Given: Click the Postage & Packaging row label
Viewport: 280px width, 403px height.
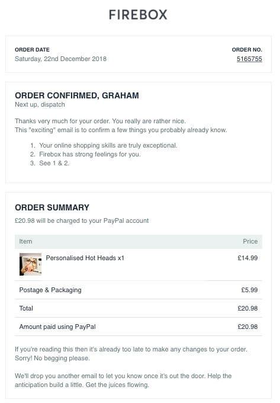Looking at the screenshot, I should [50, 290].
